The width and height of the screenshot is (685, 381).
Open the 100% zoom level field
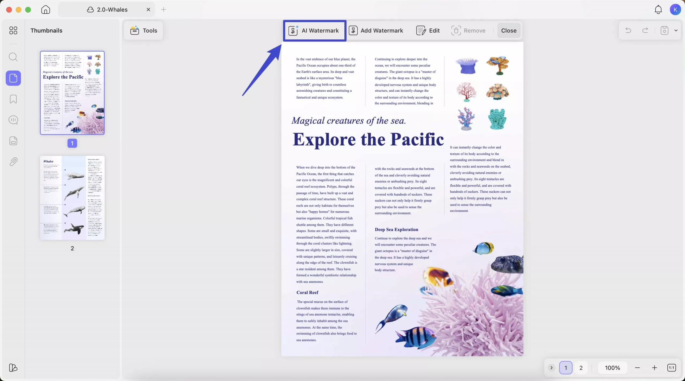pyautogui.click(x=612, y=368)
